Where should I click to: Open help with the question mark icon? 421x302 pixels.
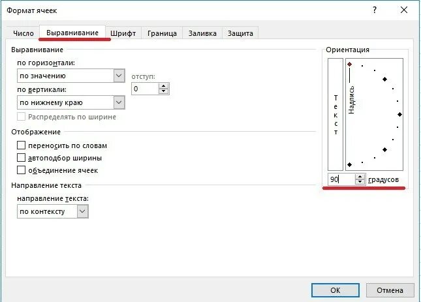coord(375,10)
